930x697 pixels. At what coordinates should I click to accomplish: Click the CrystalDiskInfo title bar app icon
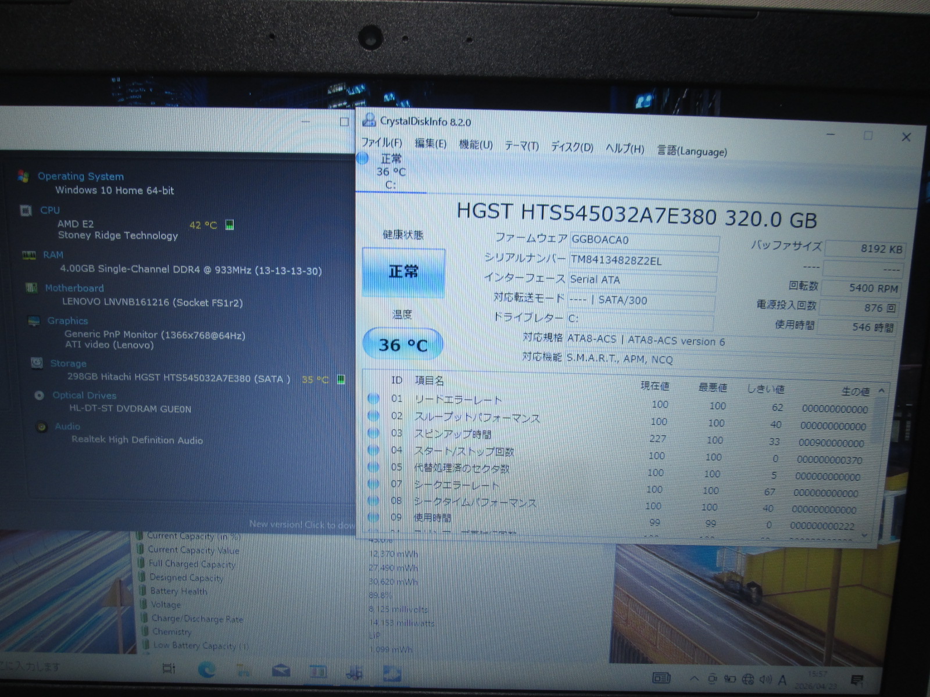(x=369, y=120)
